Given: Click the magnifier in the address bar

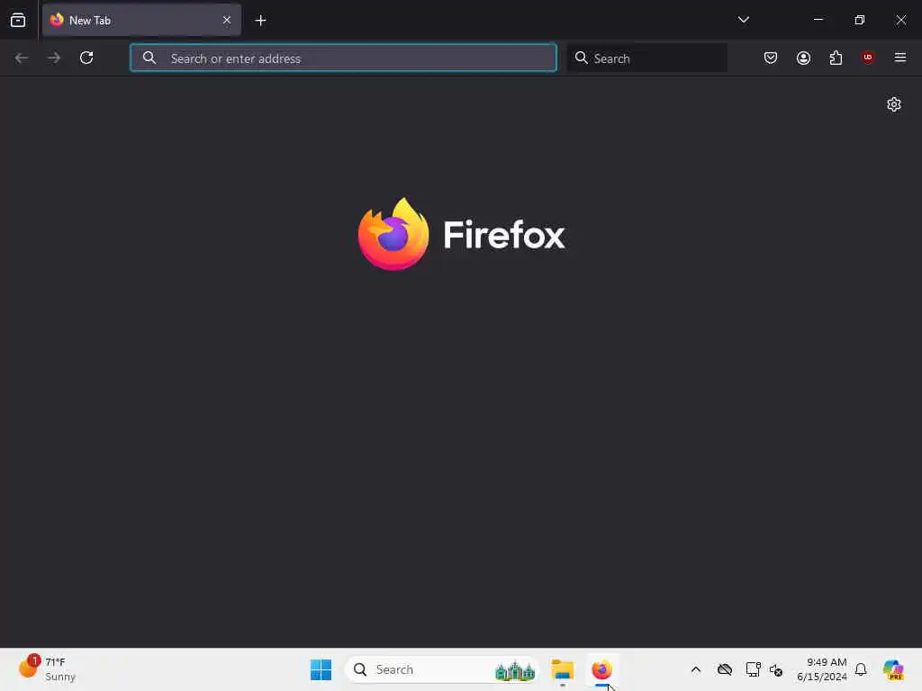Looking at the screenshot, I should tap(149, 58).
